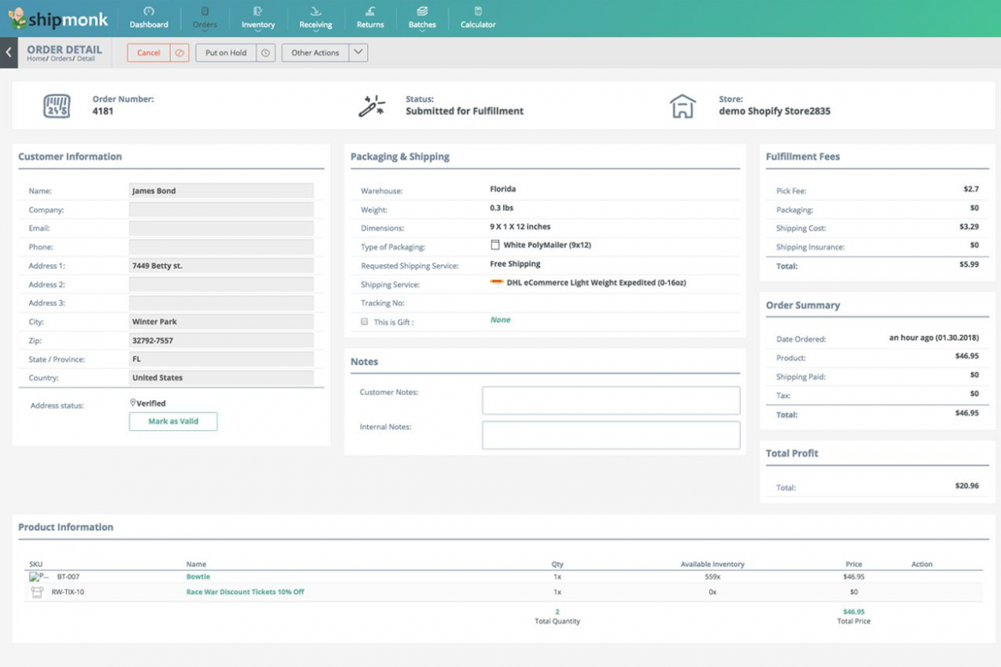Select the Batches icon
1001x667 pixels.
422,18
